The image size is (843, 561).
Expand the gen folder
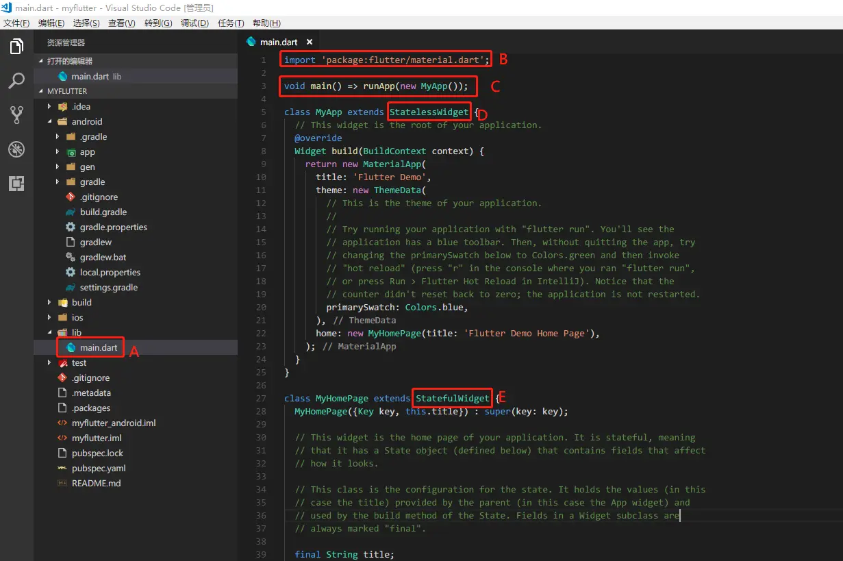(x=58, y=166)
